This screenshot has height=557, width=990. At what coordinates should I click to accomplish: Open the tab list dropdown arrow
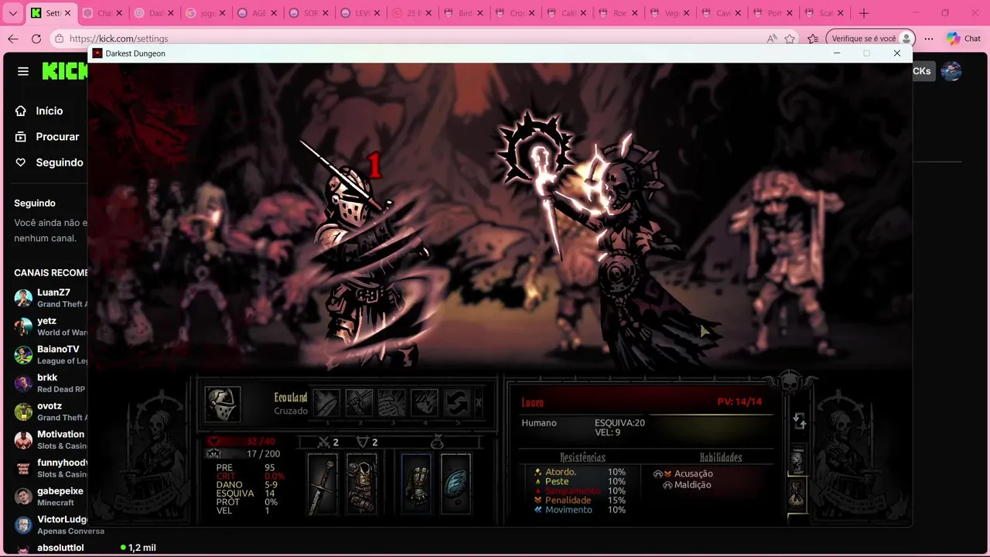coord(12,13)
